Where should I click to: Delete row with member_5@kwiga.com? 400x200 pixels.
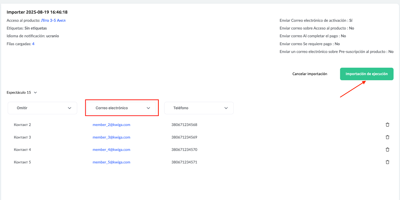coord(387,162)
